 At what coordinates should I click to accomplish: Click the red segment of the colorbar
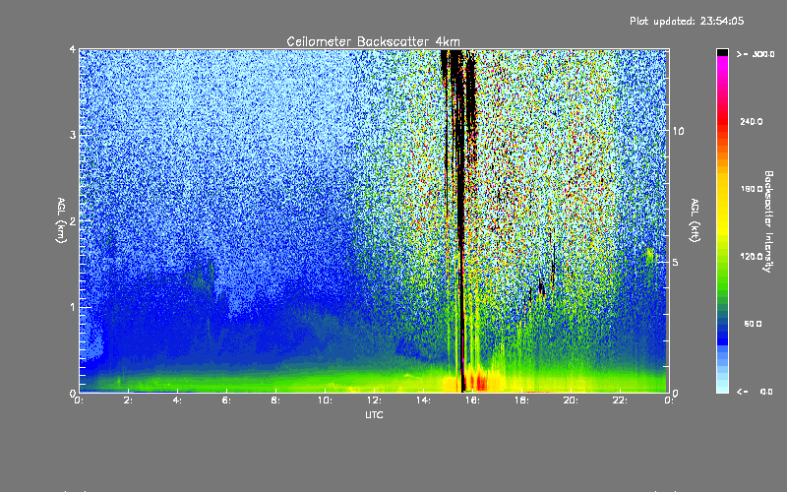[722, 120]
